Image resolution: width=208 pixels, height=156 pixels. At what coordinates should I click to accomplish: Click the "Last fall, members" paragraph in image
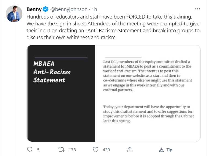[148, 75]
